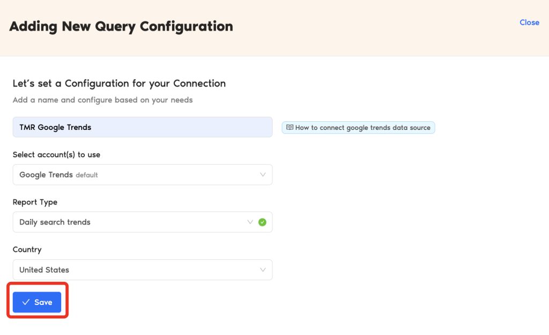Click the 'default' tag beside Google Trends
This screenshot has height=335, width=549.
coord(87,175)
